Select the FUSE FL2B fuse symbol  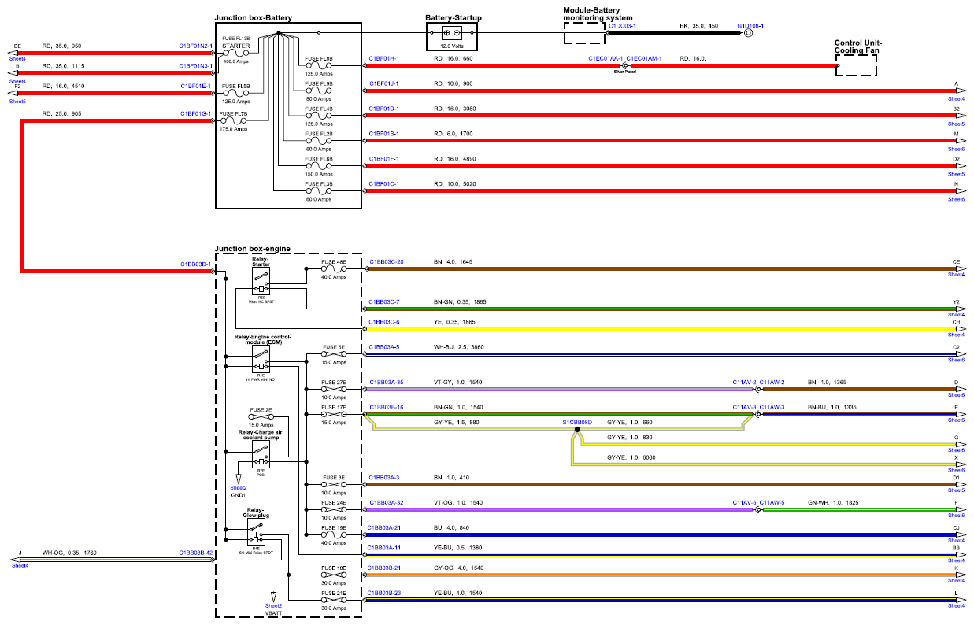tap(318, 141)
